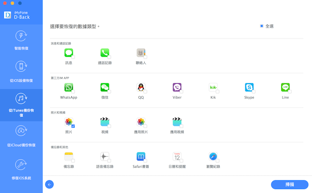
Task: Select the Photos (照片) icon
Action: pyautogui.click(x=69, y=122)
